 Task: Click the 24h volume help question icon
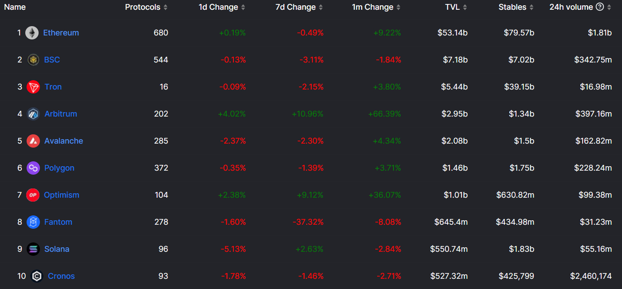pos(600,7)
